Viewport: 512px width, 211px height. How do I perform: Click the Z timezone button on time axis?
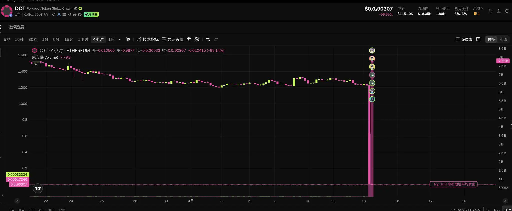(17, 201)
